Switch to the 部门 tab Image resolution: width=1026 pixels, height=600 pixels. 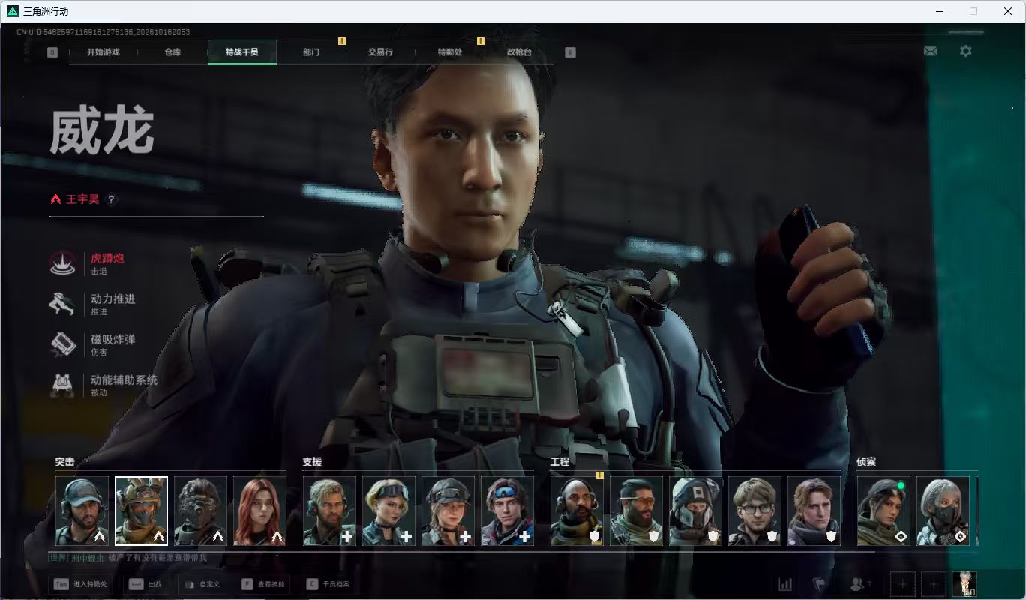point(311,52)
